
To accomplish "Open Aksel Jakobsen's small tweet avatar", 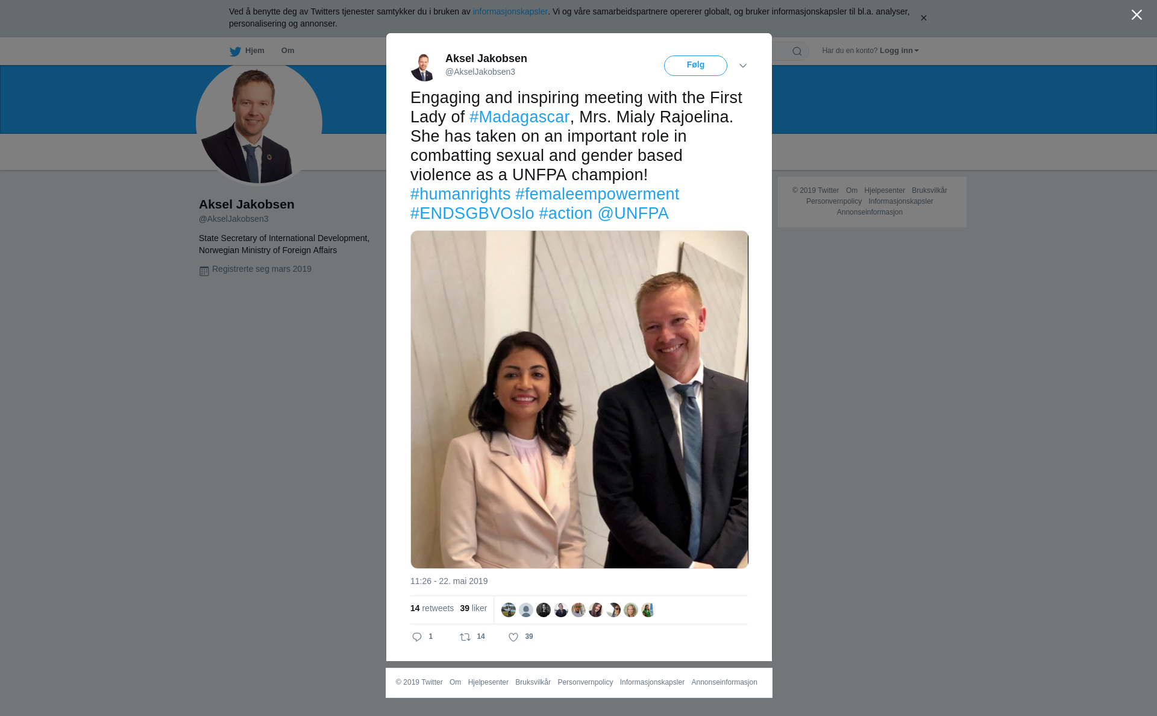I will pyautogui.click(x=423, y=66).
